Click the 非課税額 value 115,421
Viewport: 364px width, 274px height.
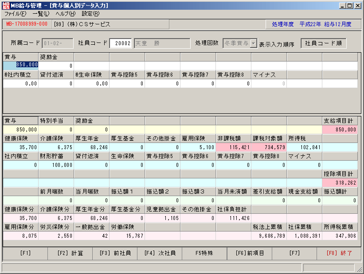(x=233, y=147)
